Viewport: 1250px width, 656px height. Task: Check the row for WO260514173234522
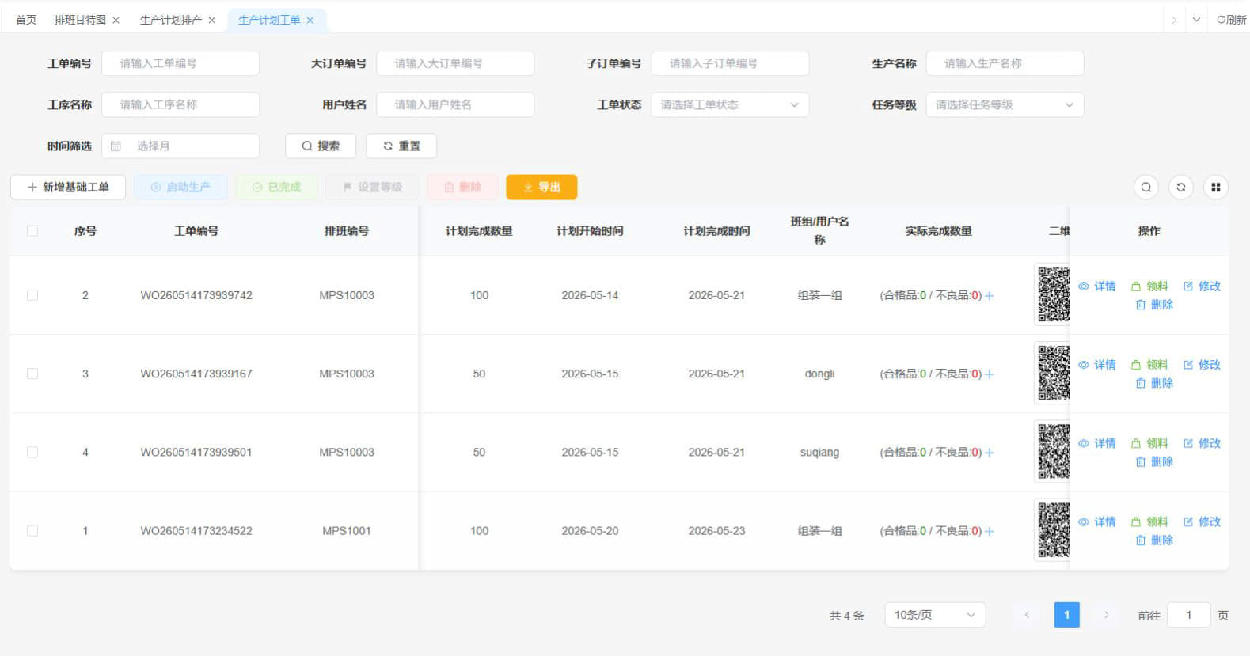(32, 530)
